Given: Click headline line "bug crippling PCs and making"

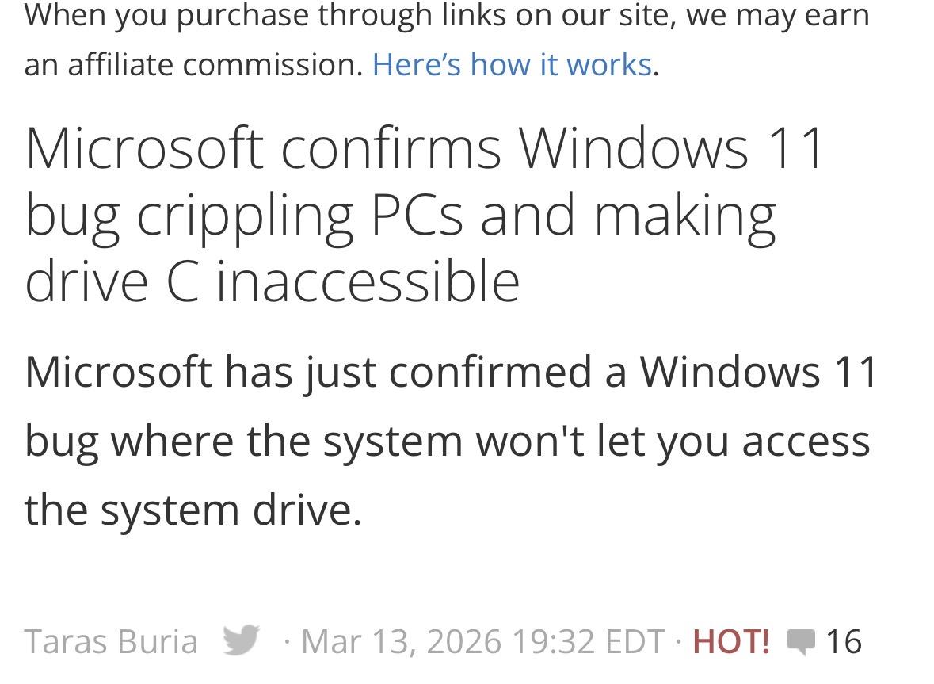Looking at the screenshot, I should [x=400, y=216].
